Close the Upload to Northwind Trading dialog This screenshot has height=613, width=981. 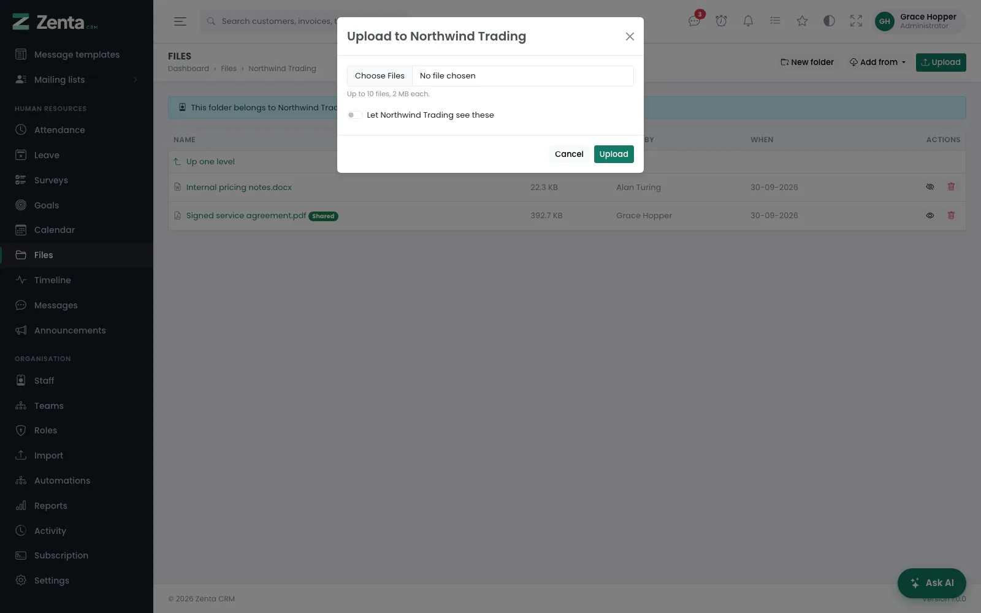coord(630,37)
